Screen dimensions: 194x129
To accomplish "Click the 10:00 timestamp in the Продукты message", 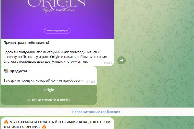I will pyautogui.click(x=91, y=82).
